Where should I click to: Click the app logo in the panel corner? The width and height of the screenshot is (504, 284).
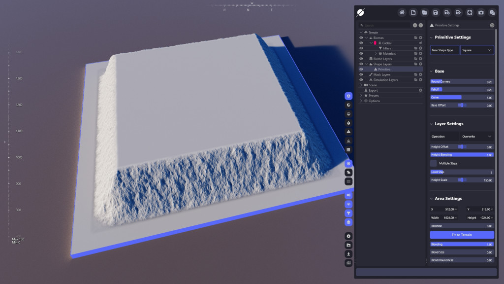(x=361, y=12)
